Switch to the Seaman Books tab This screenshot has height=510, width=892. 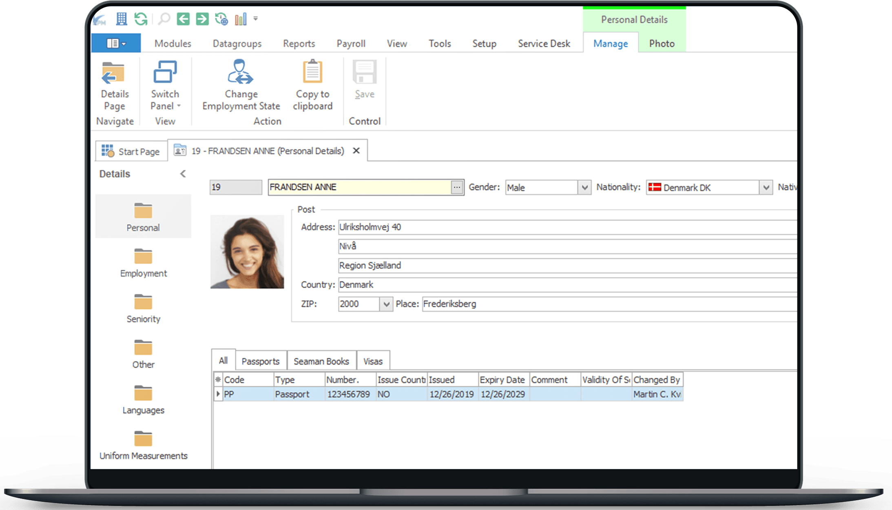[x=321, y=361]
